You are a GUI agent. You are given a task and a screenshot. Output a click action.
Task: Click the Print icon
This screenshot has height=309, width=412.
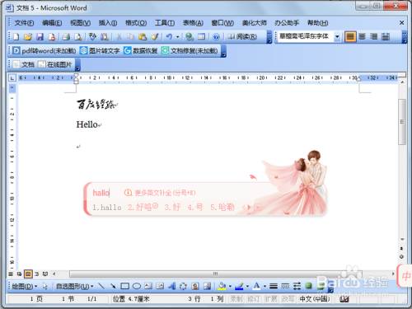66,37
